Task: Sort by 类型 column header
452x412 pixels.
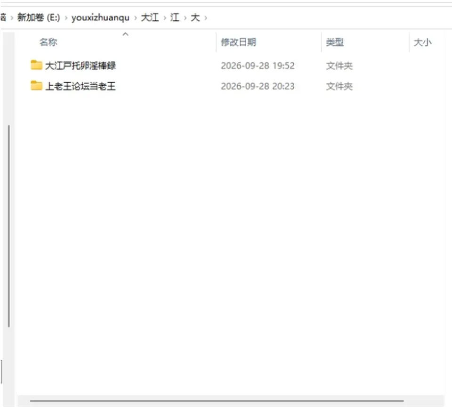Action: click(335, 42)
